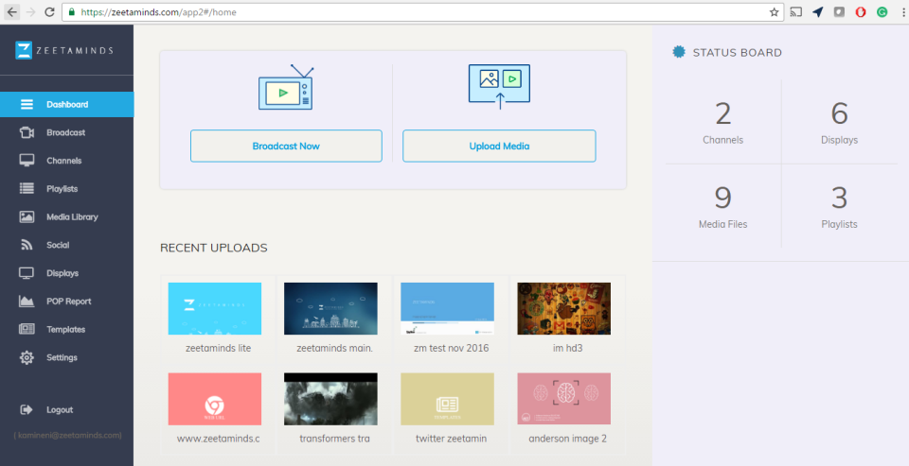Click the Broadcast Now button
909x466 pixels.
286,146
